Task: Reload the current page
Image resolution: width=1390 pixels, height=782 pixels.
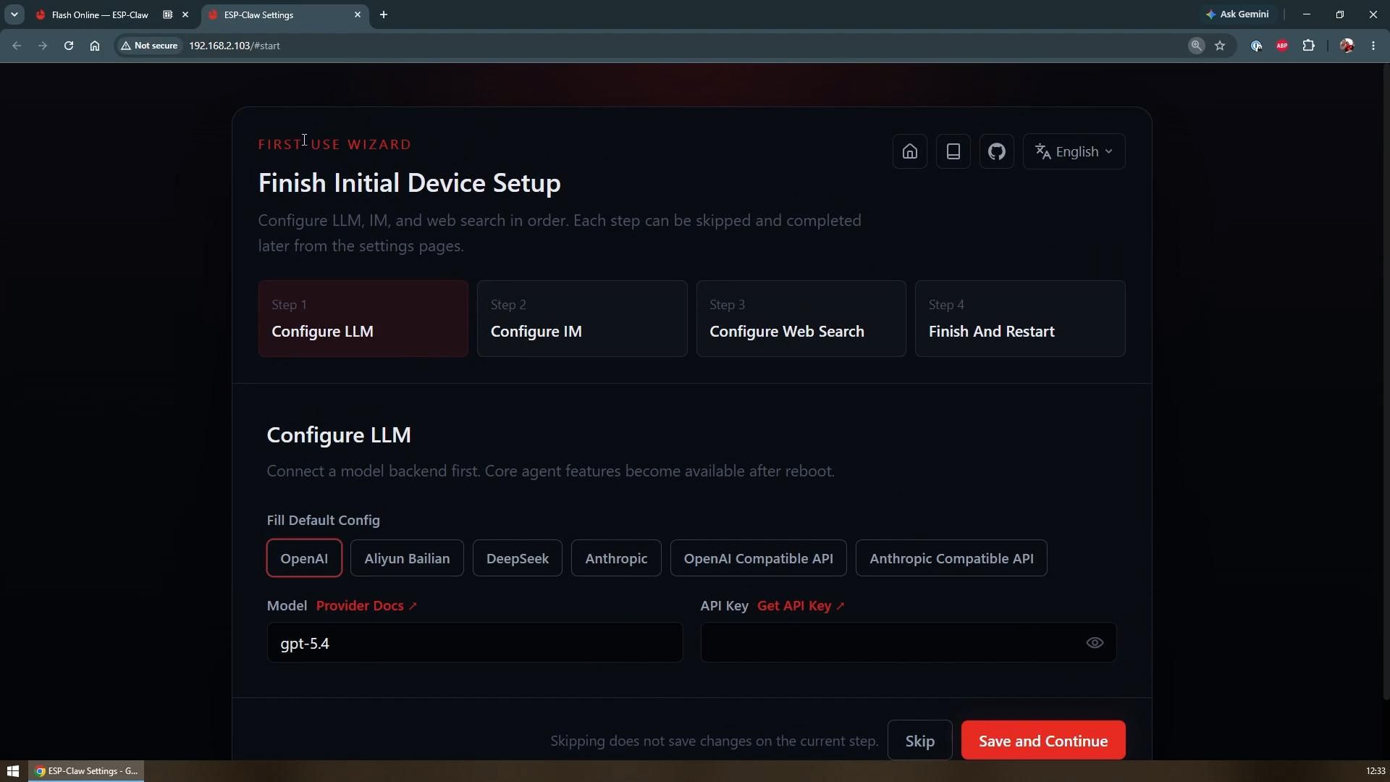Action: pos(69,46)
